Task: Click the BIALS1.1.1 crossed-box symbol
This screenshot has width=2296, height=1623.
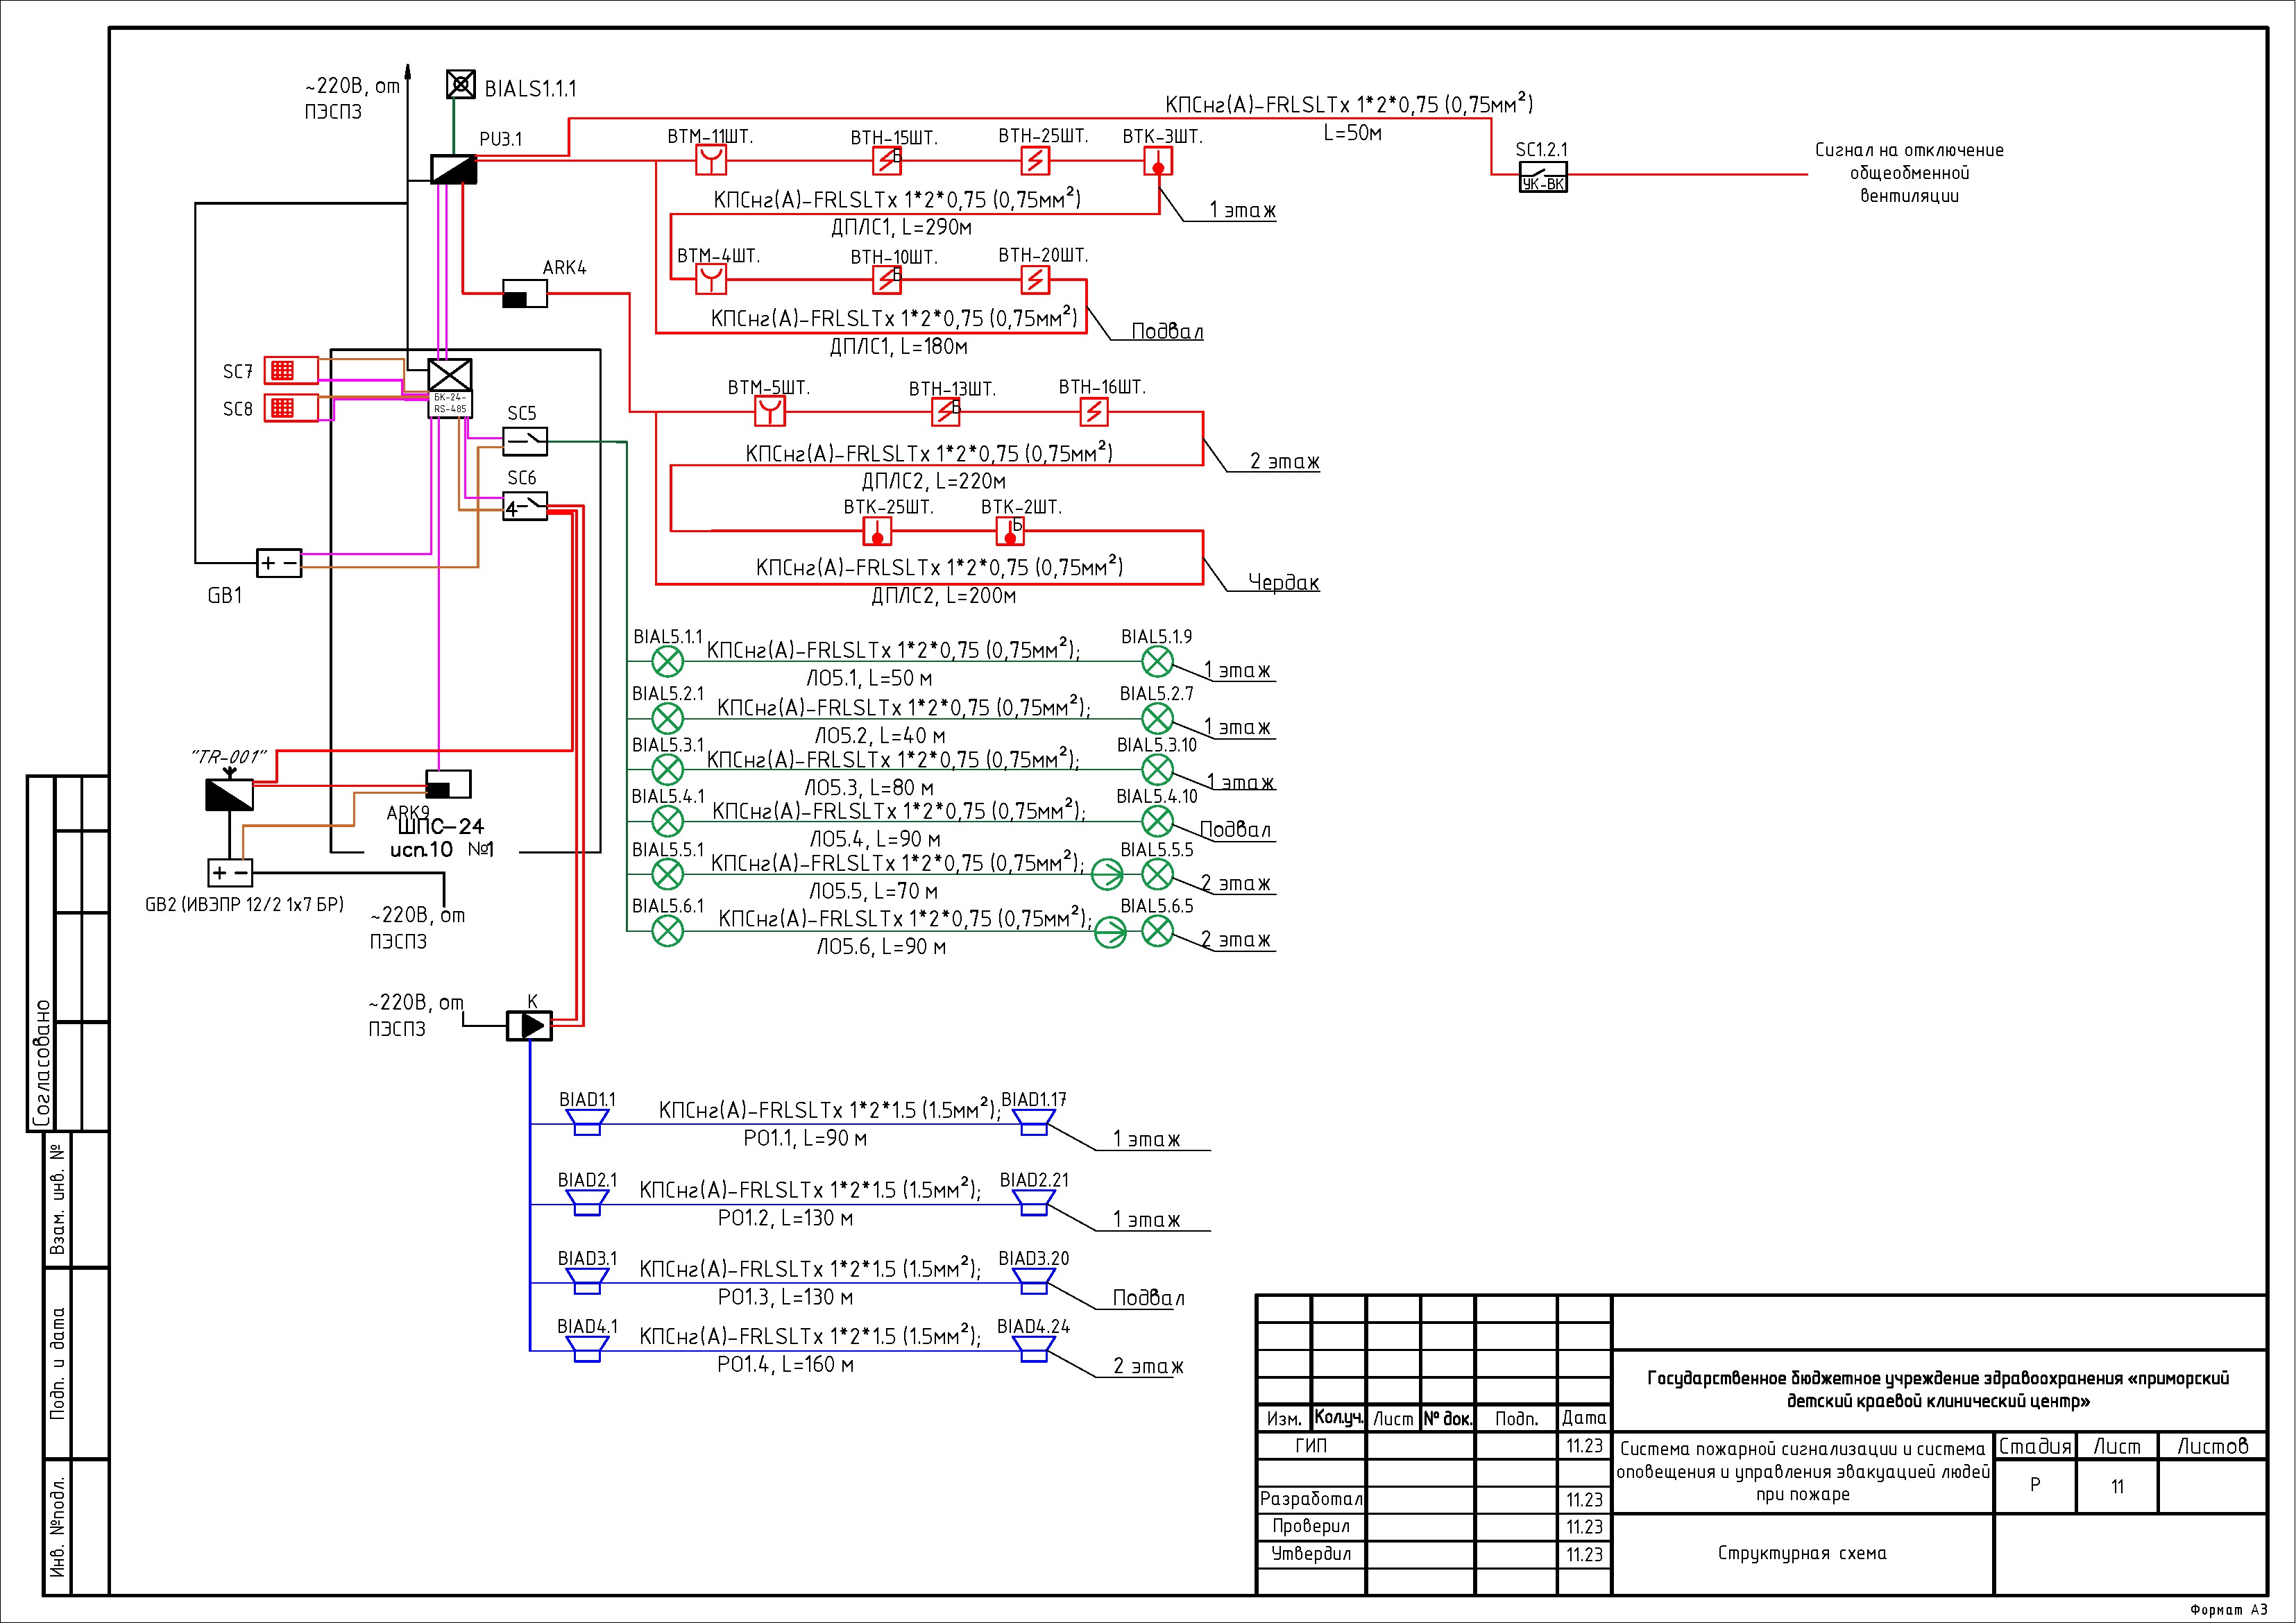Action: 460,84
